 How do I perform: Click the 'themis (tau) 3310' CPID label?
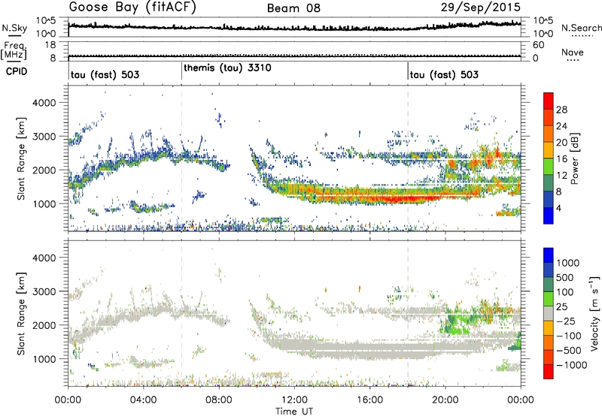click(227, 68)
